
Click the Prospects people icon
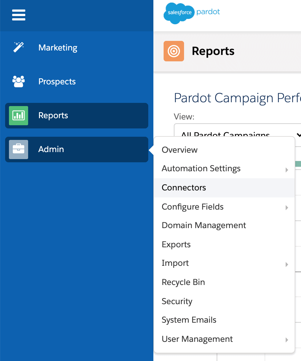click(19, 81)
